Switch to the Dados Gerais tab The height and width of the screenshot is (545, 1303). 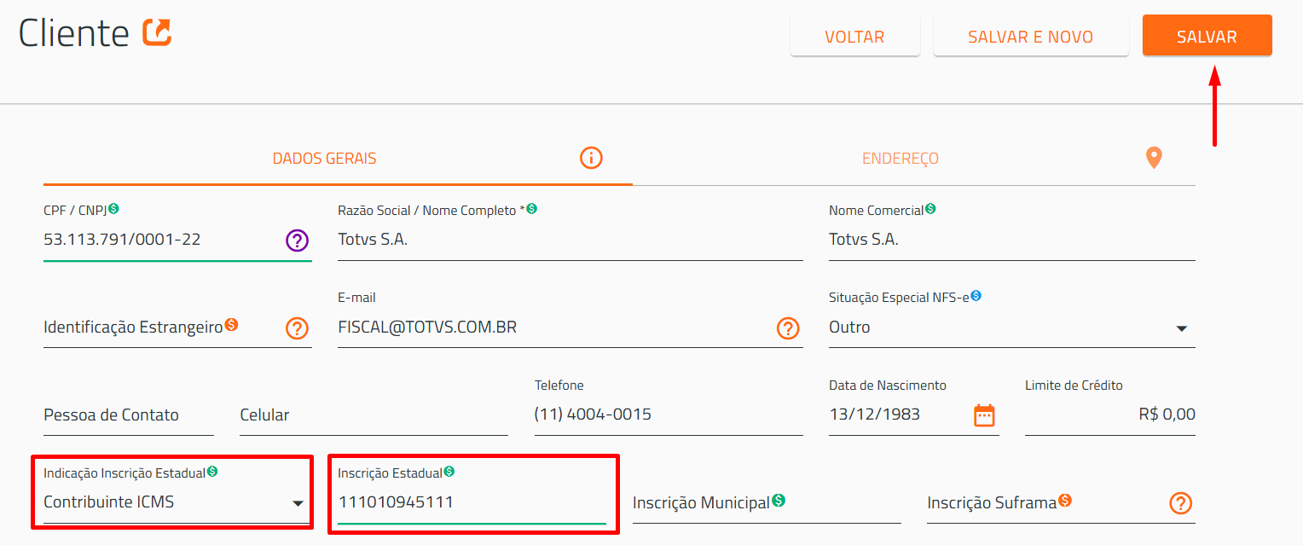pyautogui.click(x=324, y=159)
